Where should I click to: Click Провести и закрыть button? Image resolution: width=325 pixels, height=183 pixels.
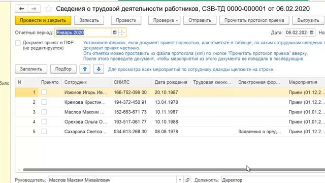(x=43, y=20)
